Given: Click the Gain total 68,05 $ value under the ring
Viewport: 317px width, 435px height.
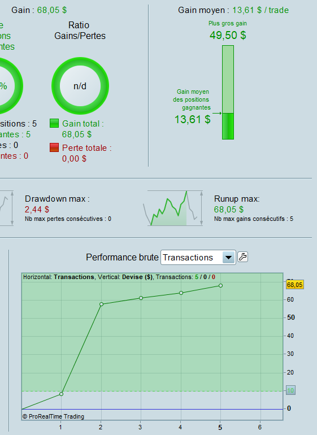Looking at the screenshot, I should coord(77,134).
